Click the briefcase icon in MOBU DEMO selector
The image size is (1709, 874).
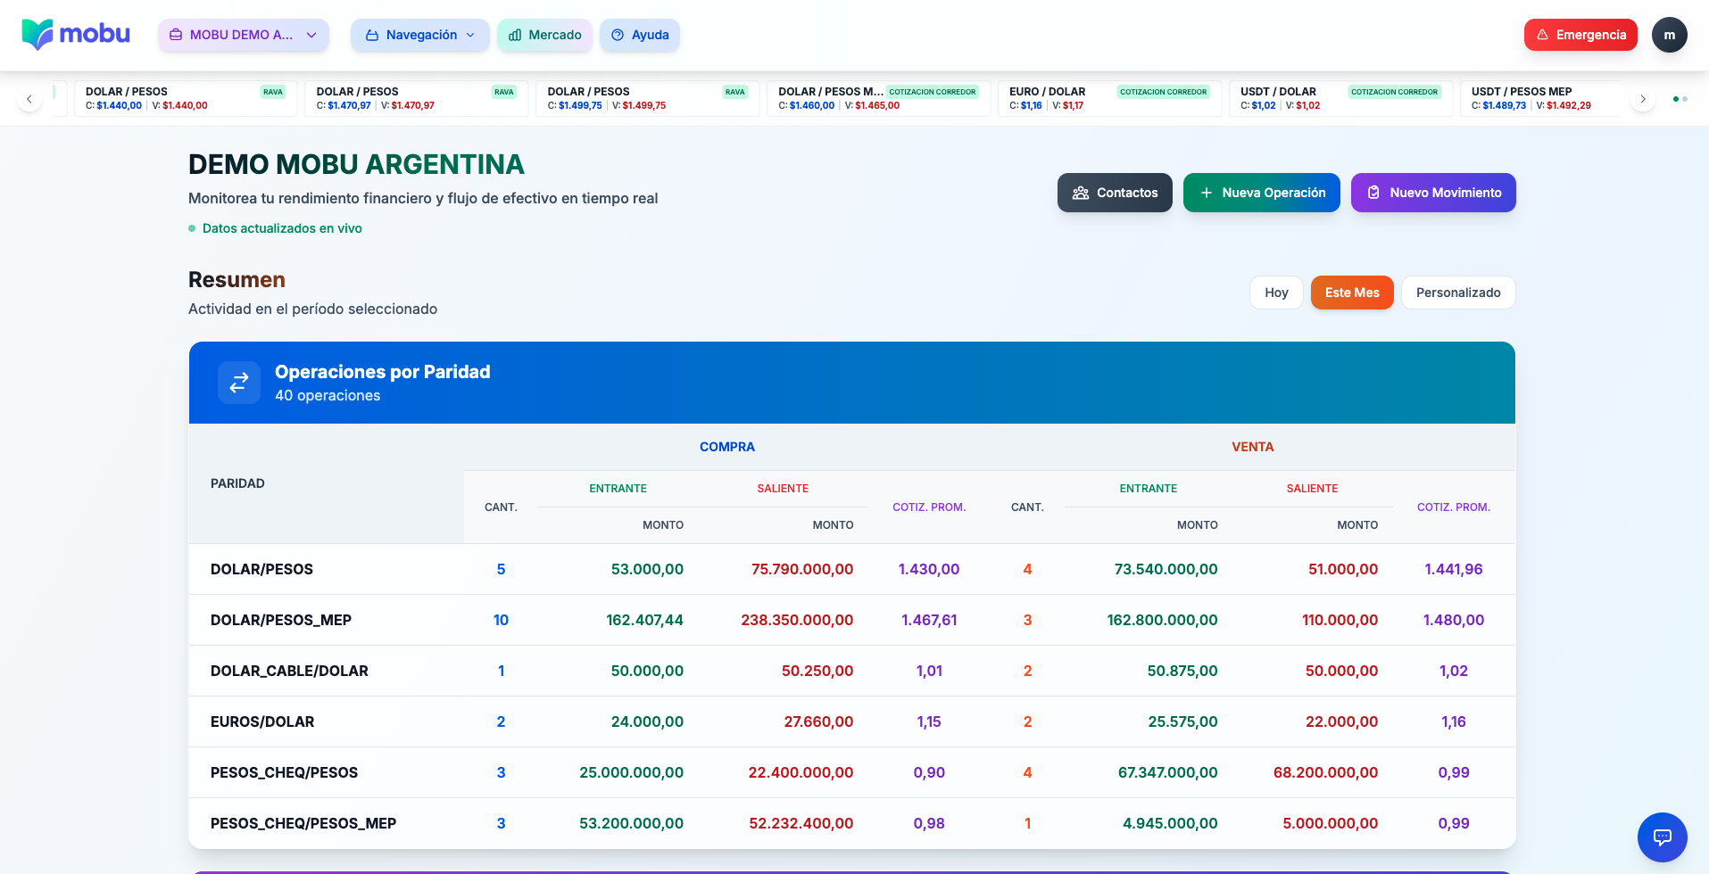click(174, 35)
